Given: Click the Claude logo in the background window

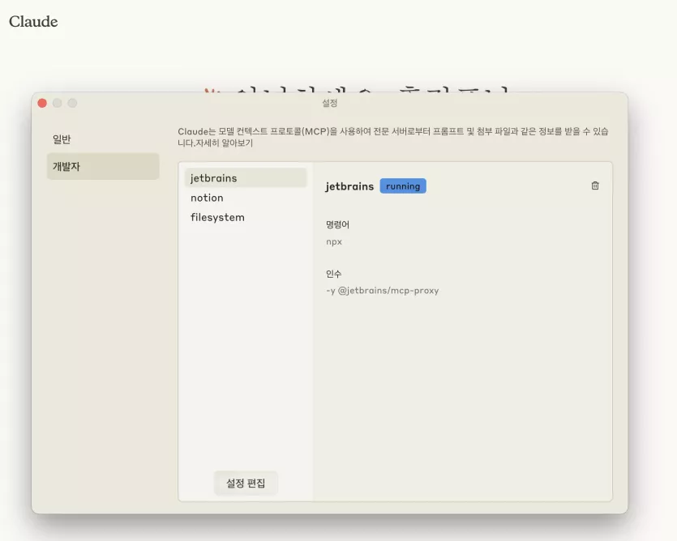Looking at the screenshot, I should [33, 21].
